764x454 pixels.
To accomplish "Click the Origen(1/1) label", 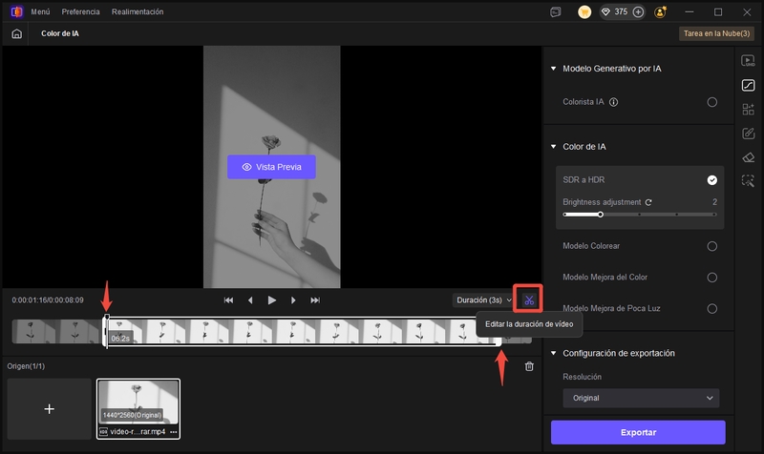I will 26,366.
